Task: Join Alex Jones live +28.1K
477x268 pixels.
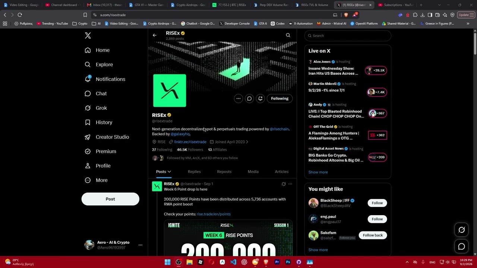Action: [376, 70]
